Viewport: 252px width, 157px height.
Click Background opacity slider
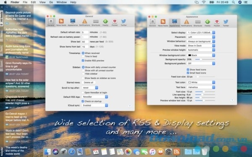pos(205,59)
